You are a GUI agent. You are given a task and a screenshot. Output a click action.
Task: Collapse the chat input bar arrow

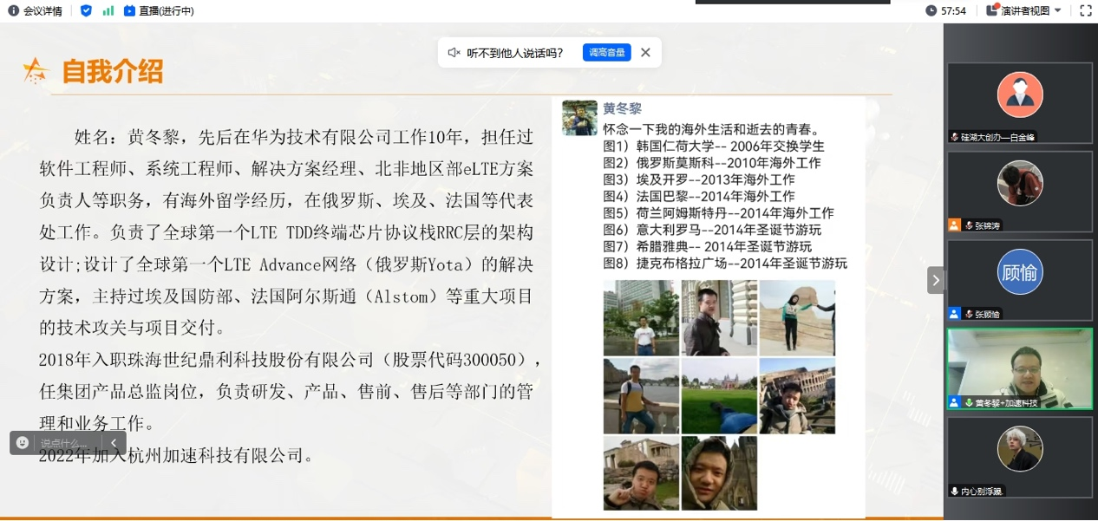click(113, 443)
